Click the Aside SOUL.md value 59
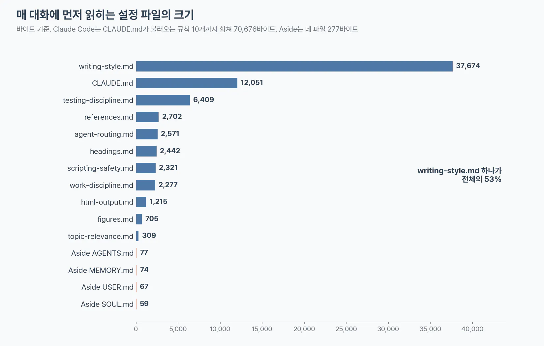The height and width of the screenshot is (346, 544). (144, 303)
